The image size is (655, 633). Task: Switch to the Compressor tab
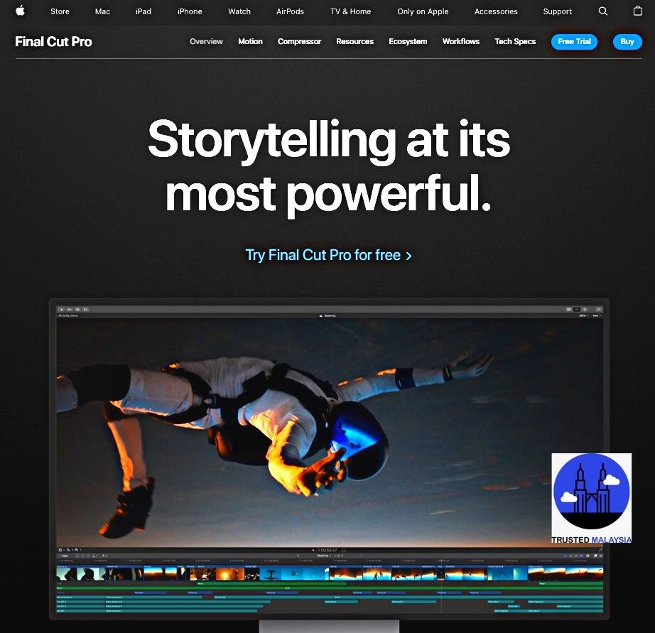coord(300,41)
